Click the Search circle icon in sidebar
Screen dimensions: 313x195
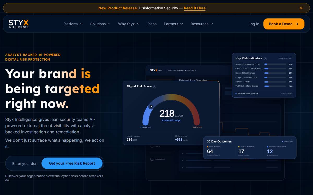coord(152,146)
